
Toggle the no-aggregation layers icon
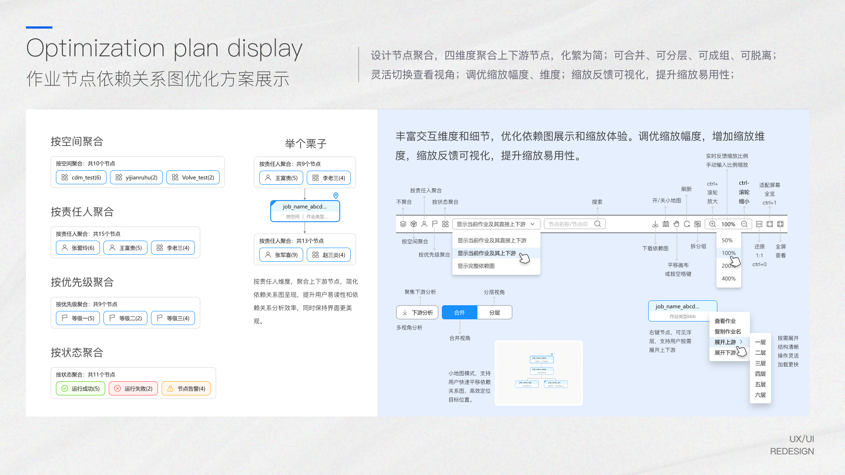403,224
